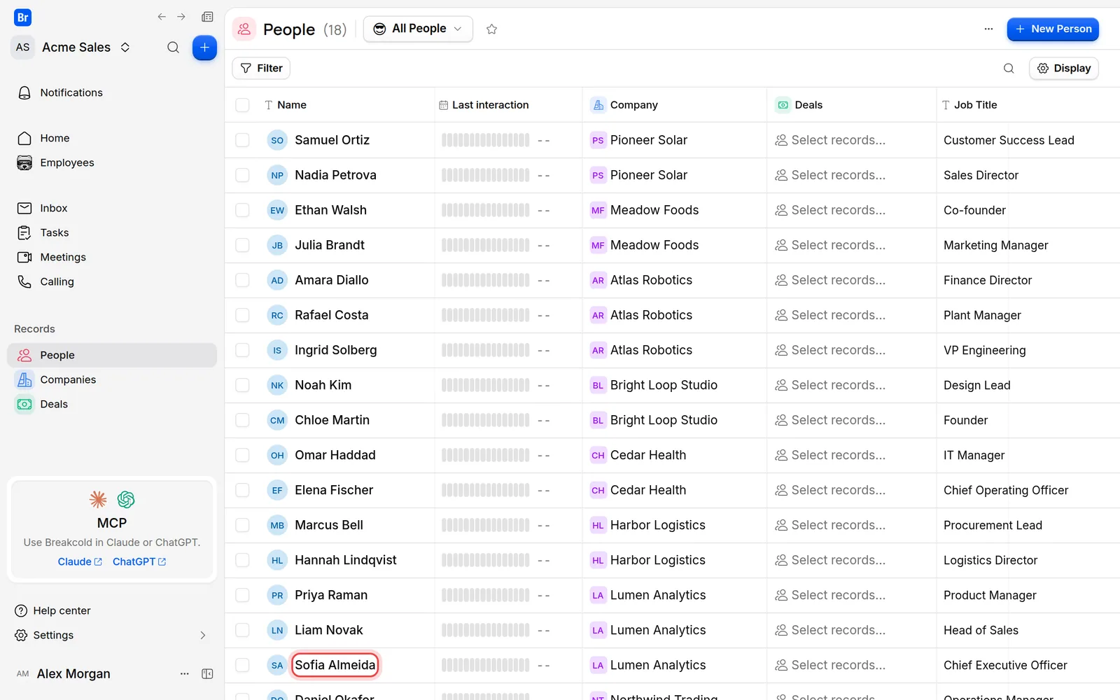Open the Claude MCP link

(80, 561)
